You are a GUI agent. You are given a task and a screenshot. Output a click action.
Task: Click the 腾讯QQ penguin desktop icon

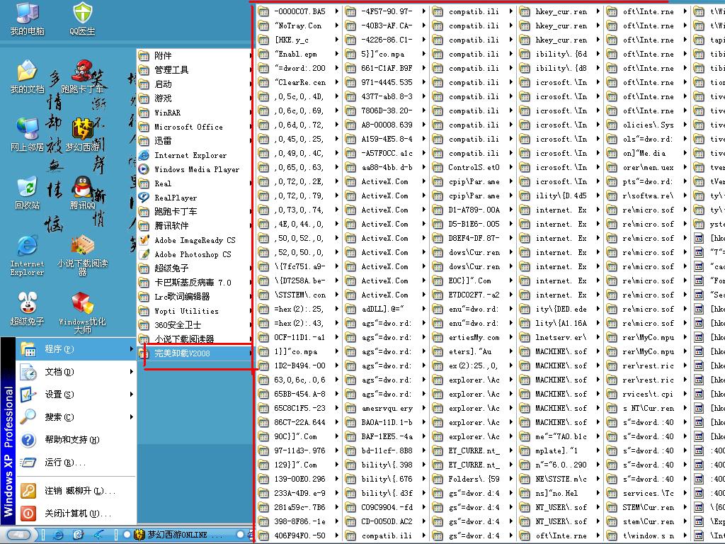(x=82, y=193)
